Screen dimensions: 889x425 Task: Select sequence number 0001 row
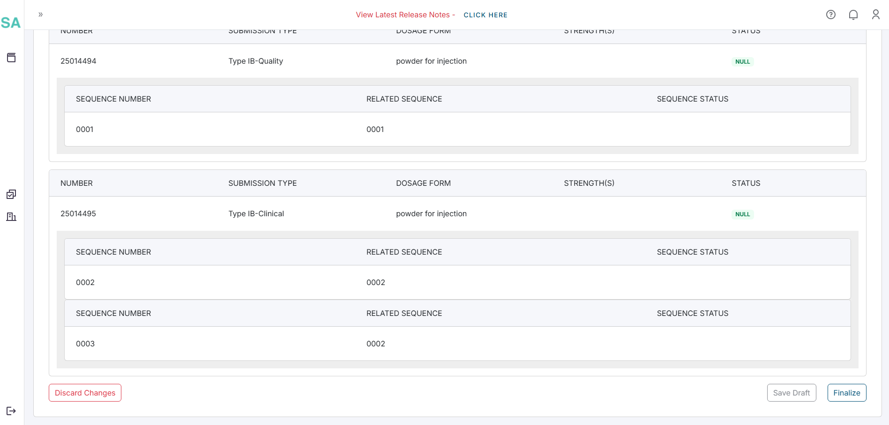[85, 129]
